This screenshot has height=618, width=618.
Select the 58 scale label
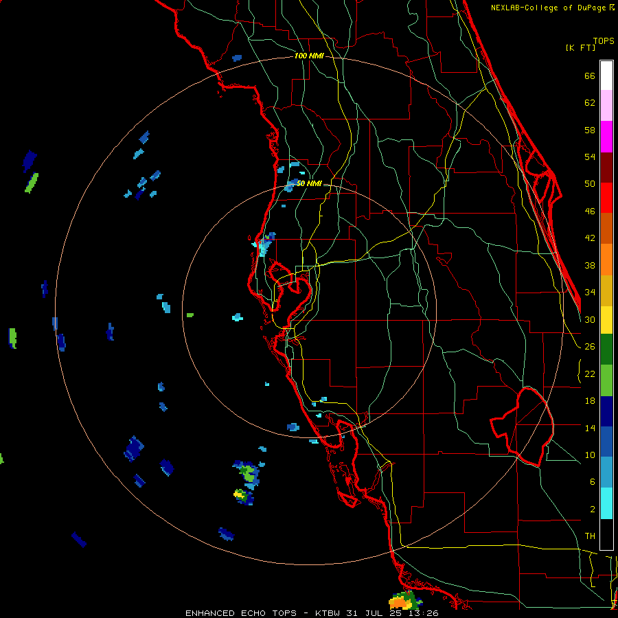[590, 130]
